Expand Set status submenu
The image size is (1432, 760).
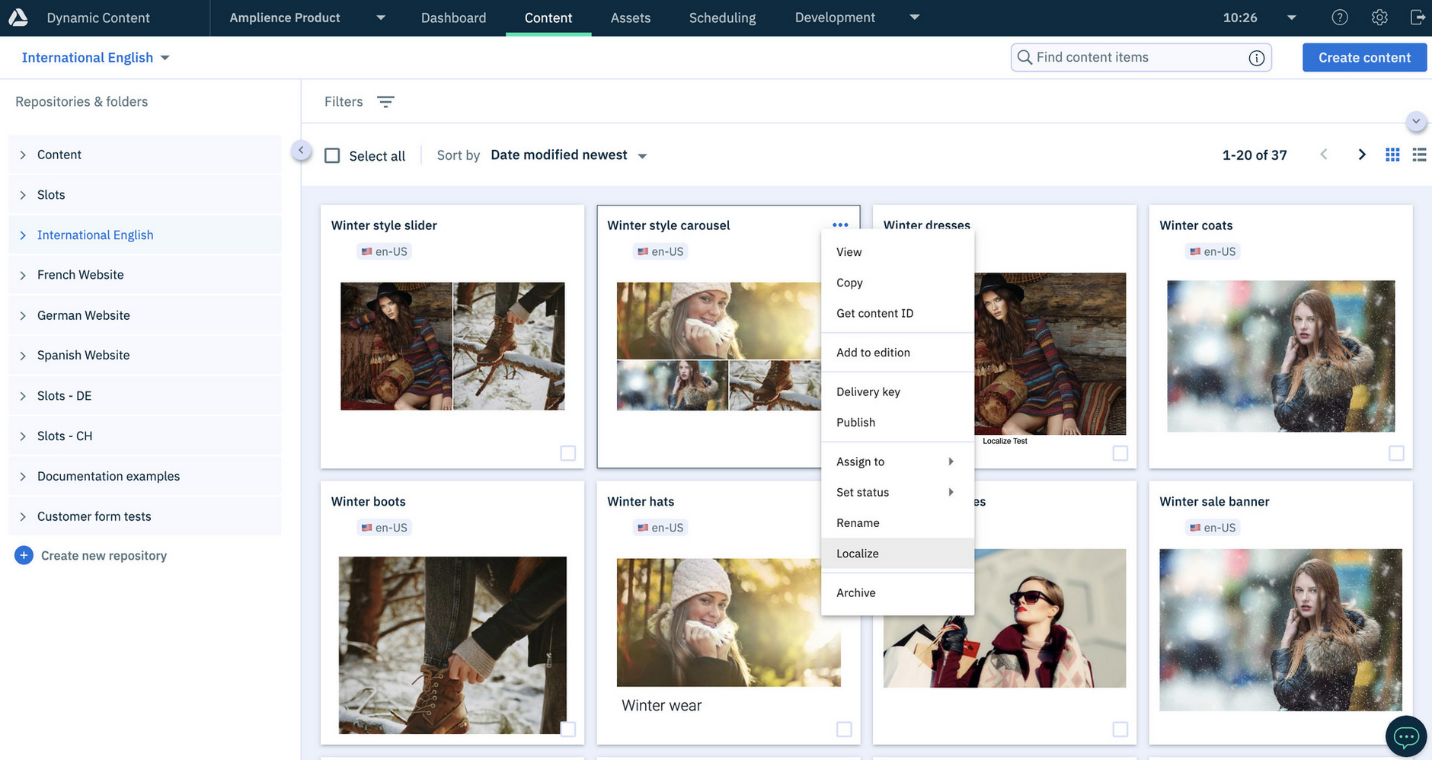coord(897,492)
